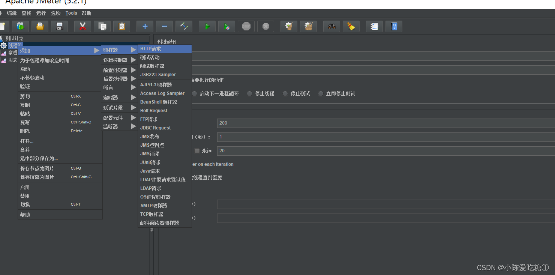
Task: Choose FTP请求 sampler entry
Action: click(165, 119)
